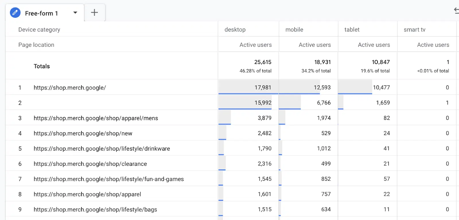Sort by Active users under tablet
The image size is (459, 220).
374,45
